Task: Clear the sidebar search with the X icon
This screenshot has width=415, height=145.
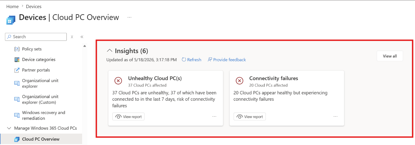Action: pos(72,37)
